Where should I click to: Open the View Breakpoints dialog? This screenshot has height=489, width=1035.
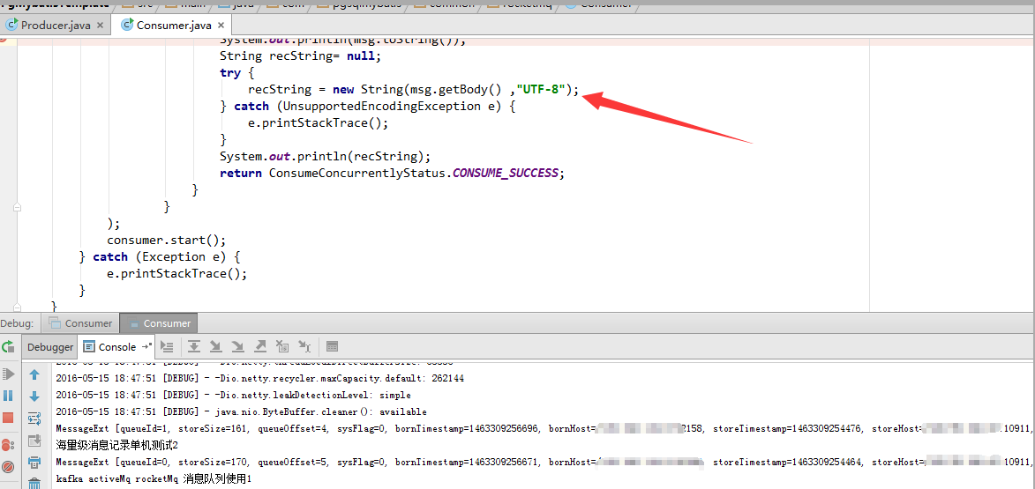(8, 445)
